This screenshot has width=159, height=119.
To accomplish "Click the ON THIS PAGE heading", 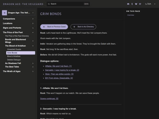I will coord(133,11).
